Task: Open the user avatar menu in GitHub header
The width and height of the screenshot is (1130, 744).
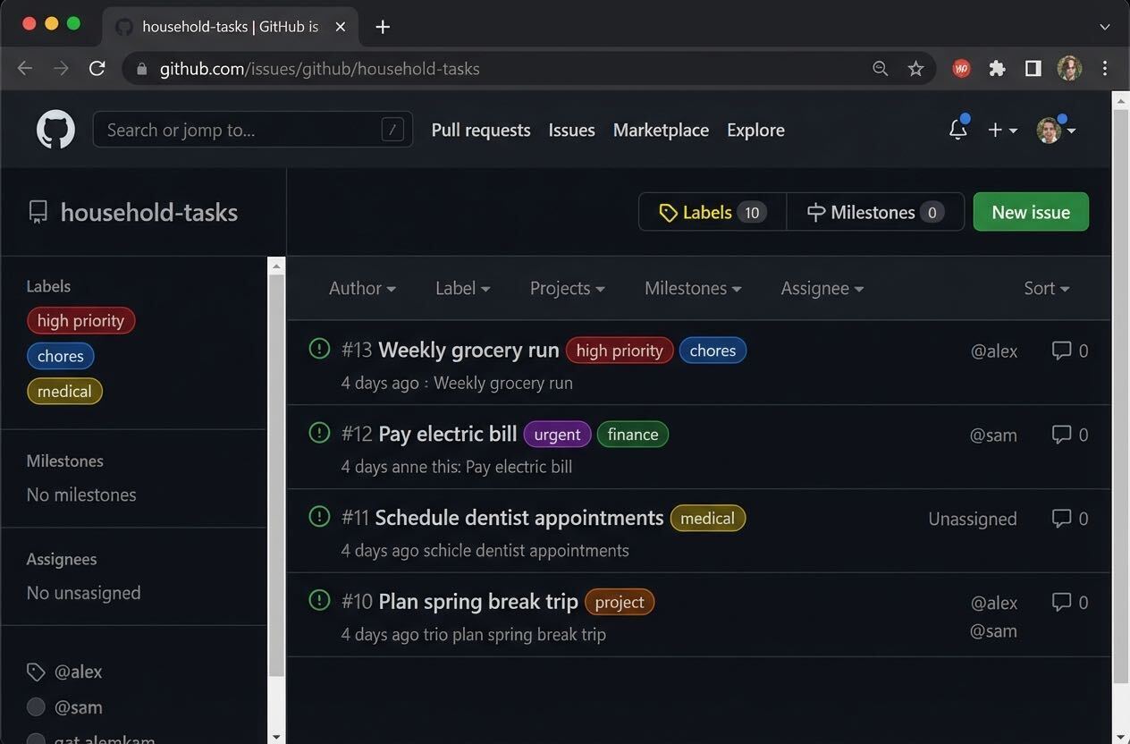Action: (x=1056, y=130)
